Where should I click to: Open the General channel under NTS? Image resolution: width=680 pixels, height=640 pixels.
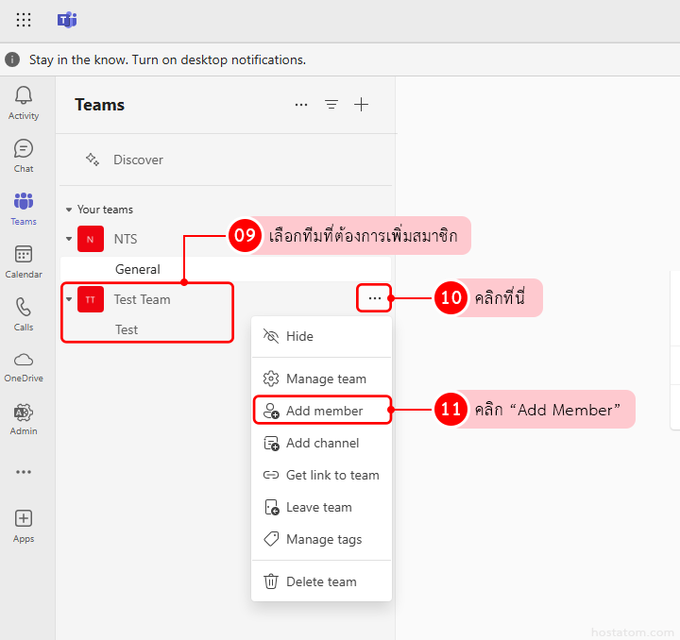(138, 269)
